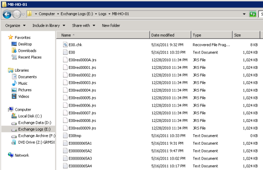This screenshot has height=170, width=263.
Task: Select the Libraries icon in sidebar
Action: (x=10, y=70)
